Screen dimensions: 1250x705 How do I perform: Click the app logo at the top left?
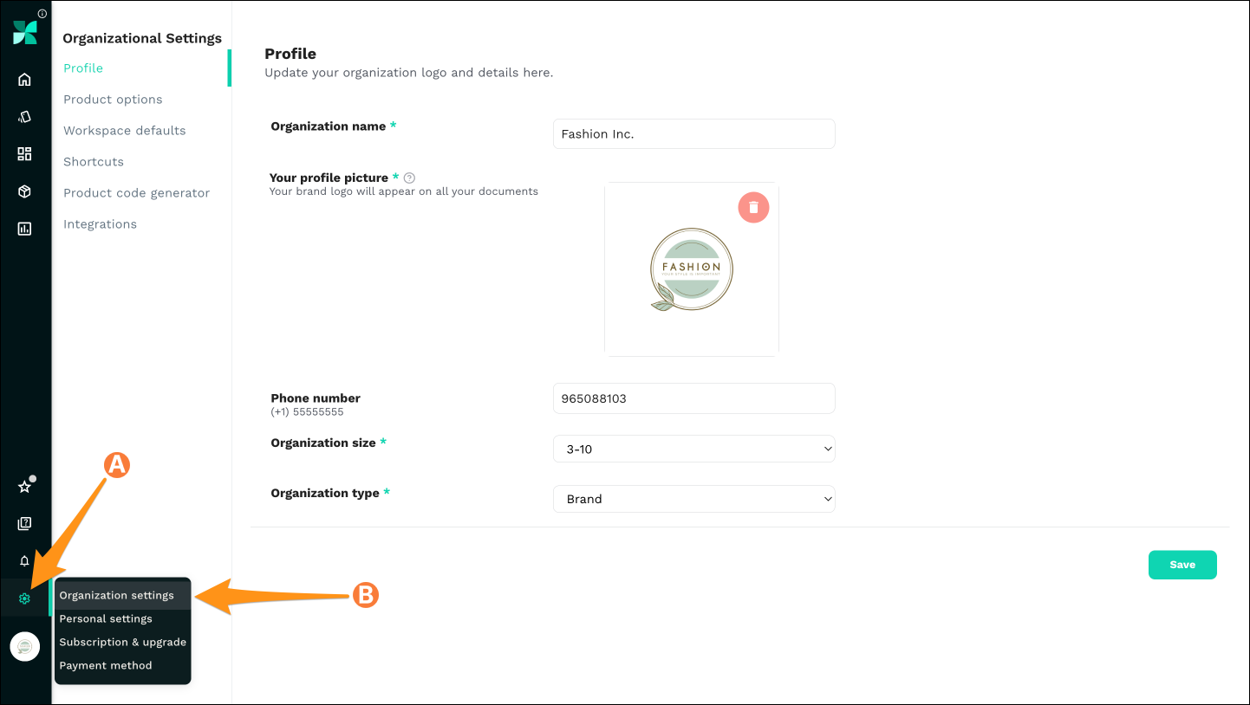click(x=24, y=31)
